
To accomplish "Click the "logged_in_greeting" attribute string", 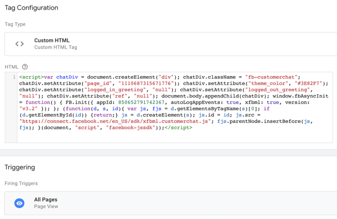I will (115, 90).
